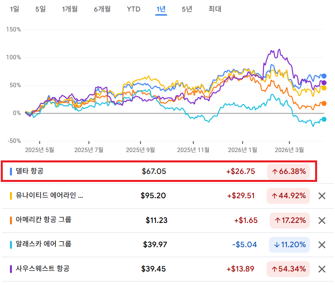The image size is (335, 285).
Task: Switch to the 1일 time range tab
Action: pyautogui.click(x=14, y=9)
